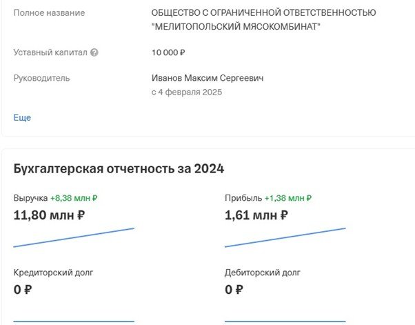
Task: Expand details with the Еще link
Action: point(22,117)
